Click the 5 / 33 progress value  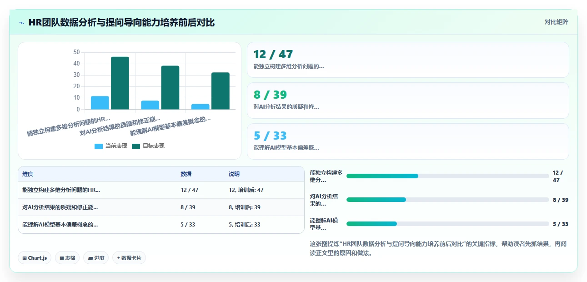[x=561, y=224]
